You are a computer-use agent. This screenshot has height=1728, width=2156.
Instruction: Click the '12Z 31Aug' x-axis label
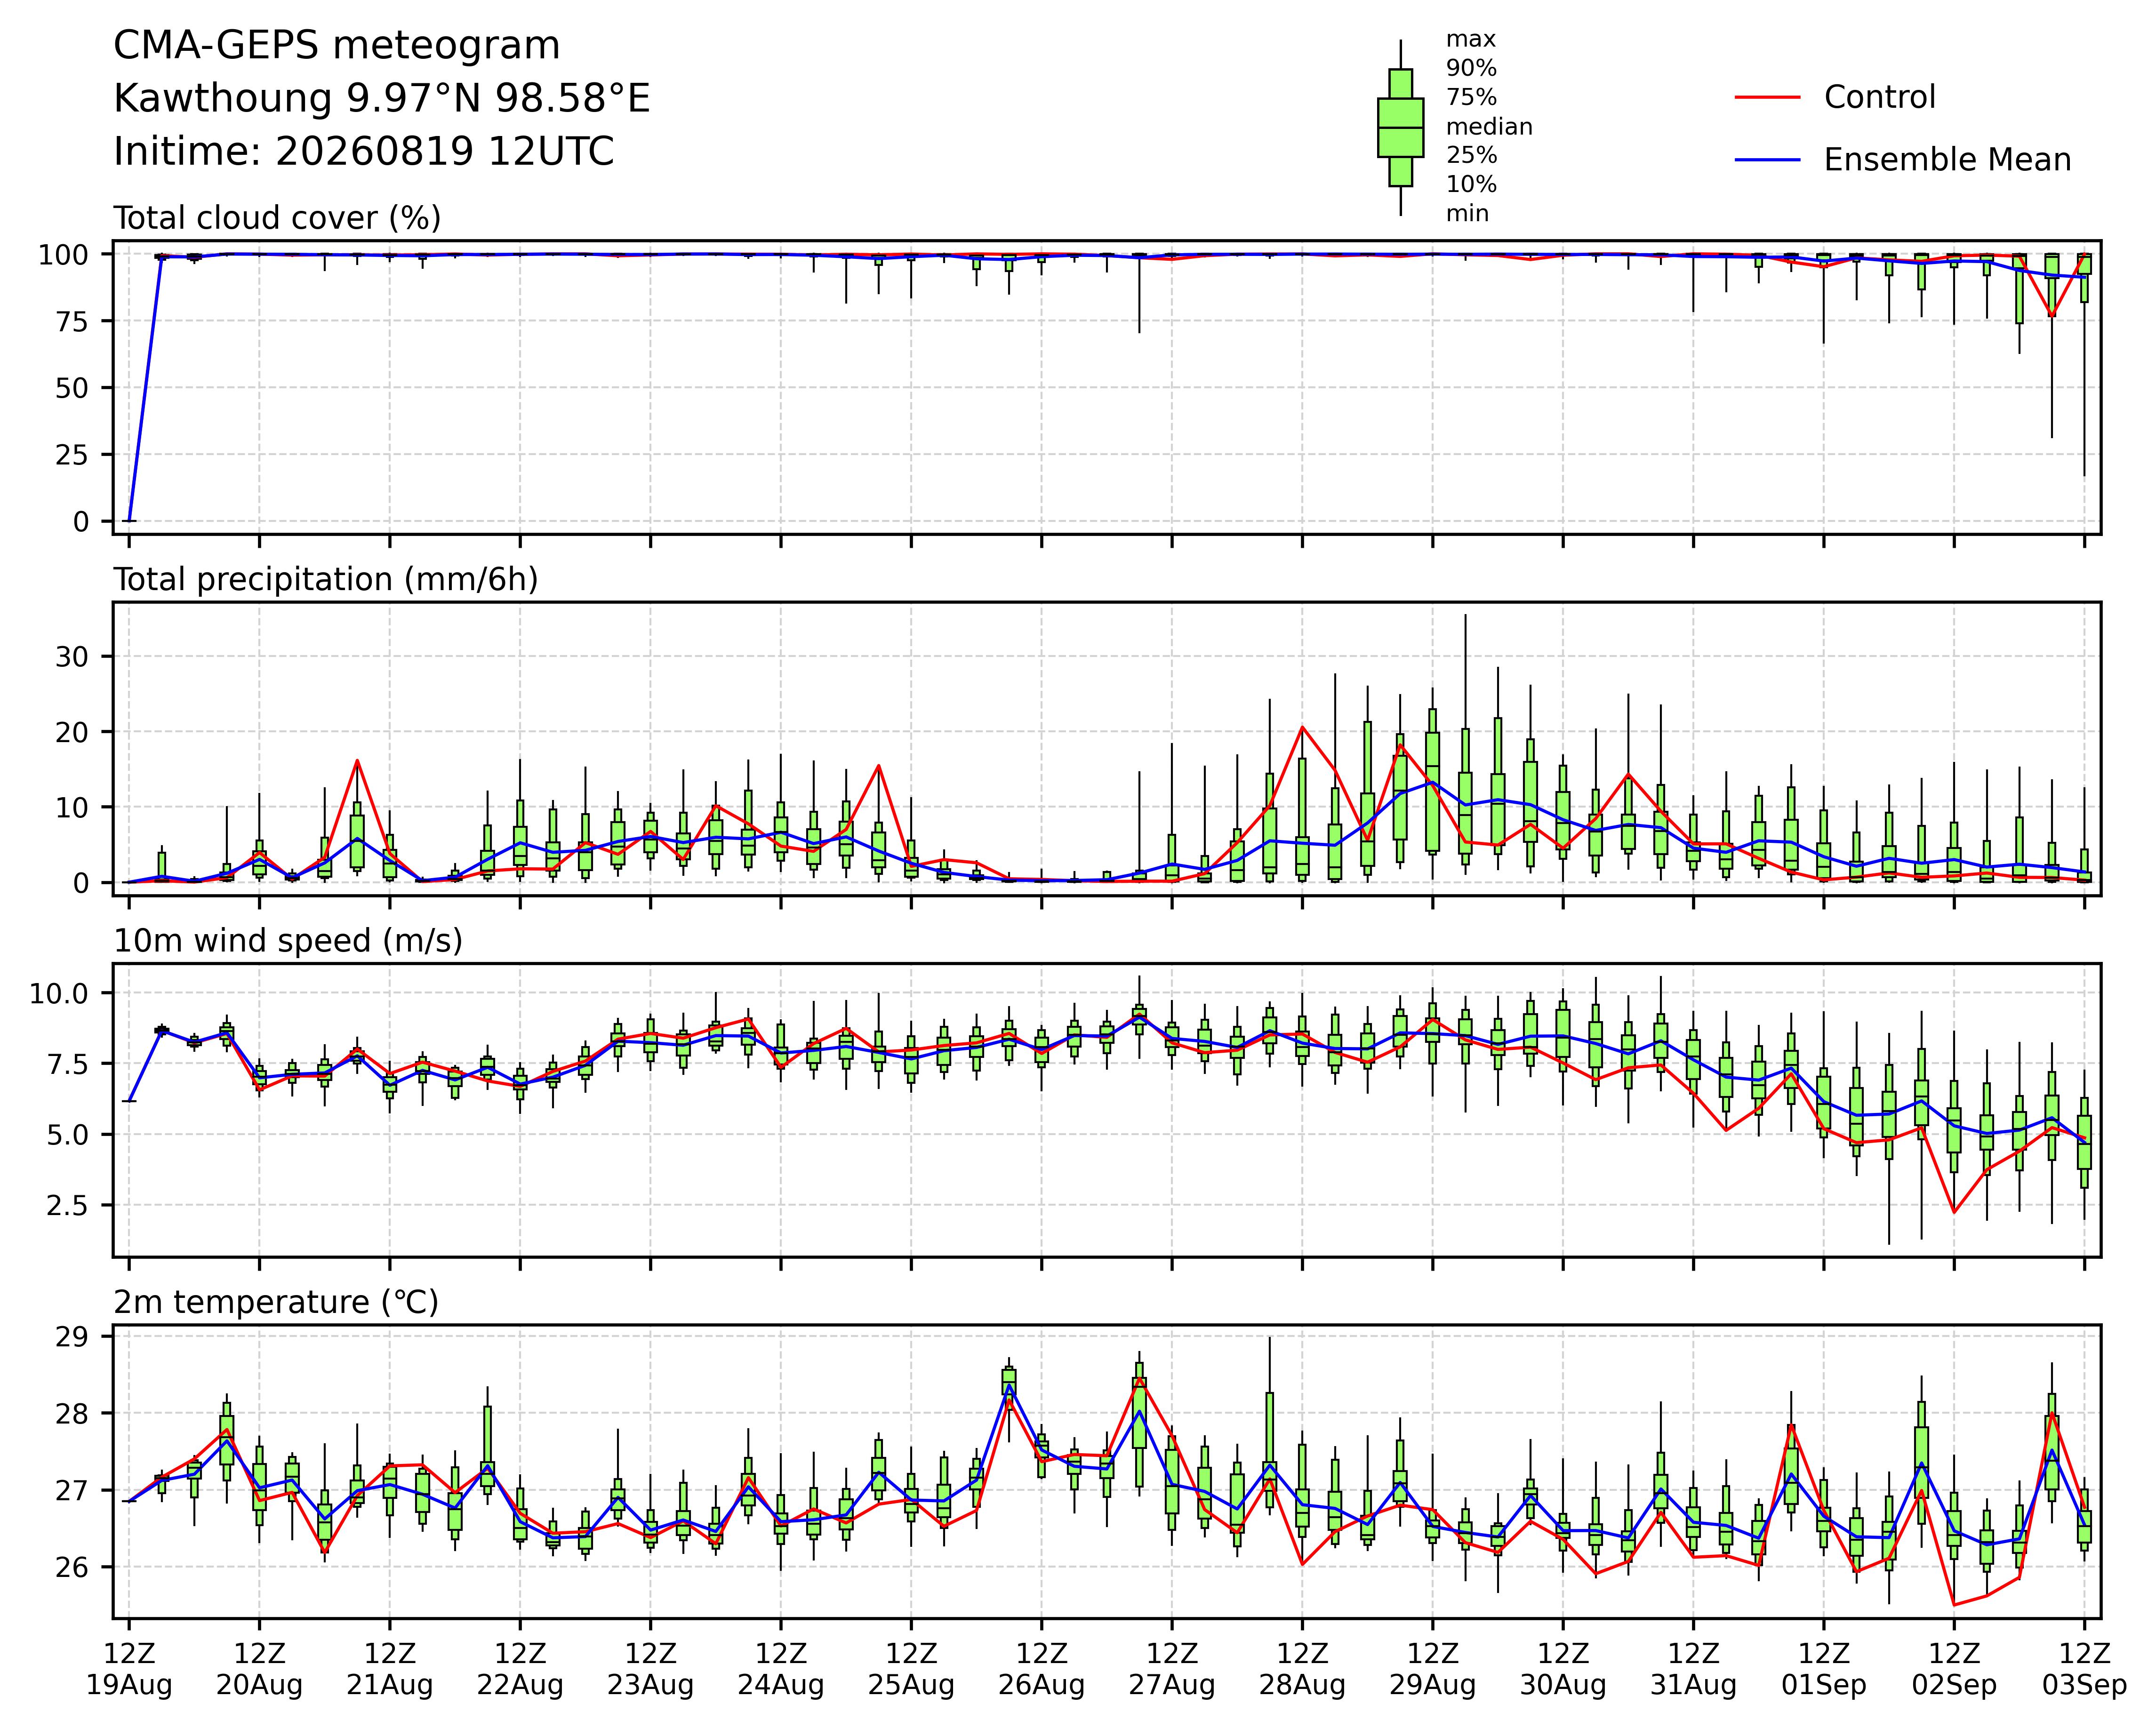pos(1693,1669)
